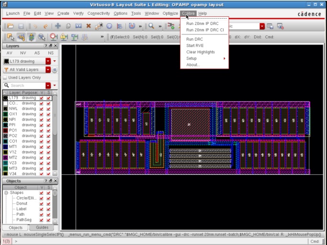Expand hidden toolbar items after the rotate icon

tap(140, 26)
